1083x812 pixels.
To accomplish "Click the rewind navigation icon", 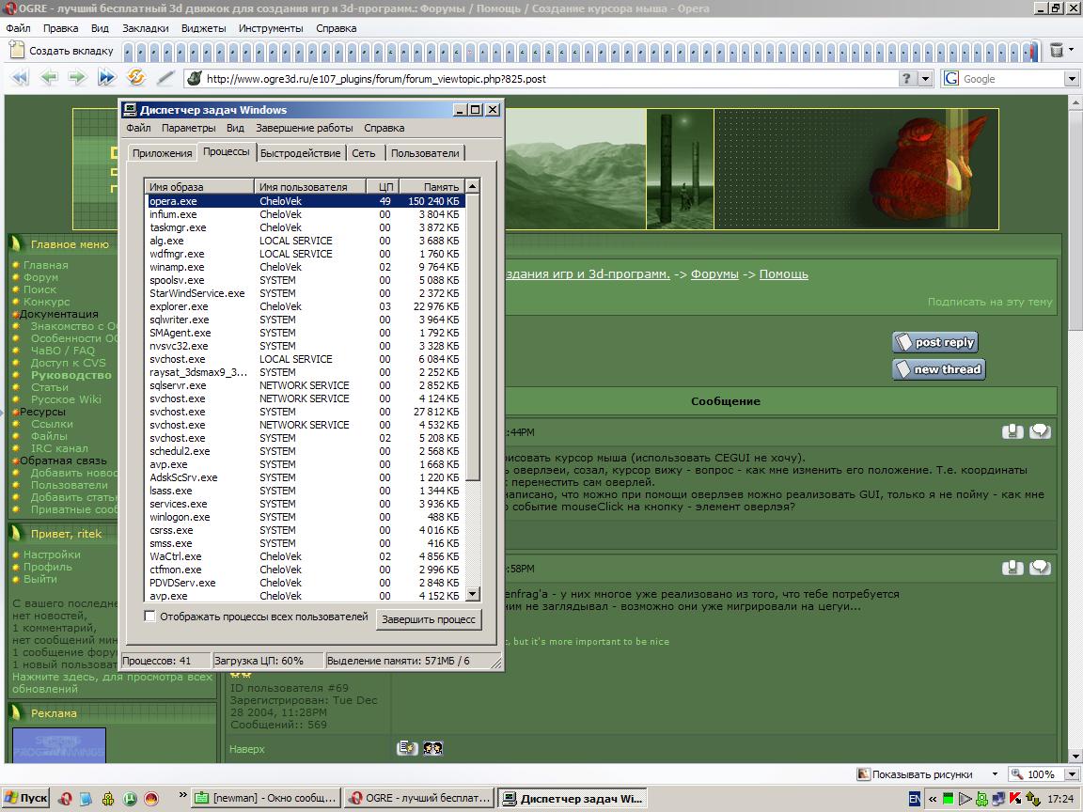I will pos(20,78).
